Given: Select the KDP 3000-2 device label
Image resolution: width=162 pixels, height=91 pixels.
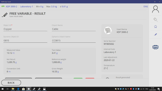Looking at the screenshot, I should [11, 6].
